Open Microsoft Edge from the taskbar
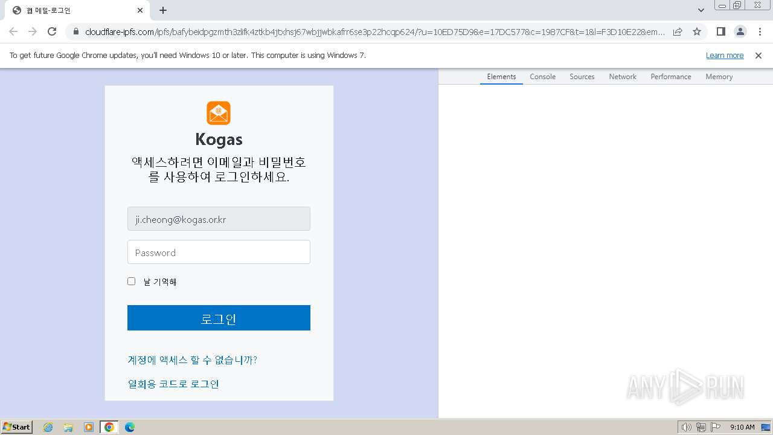Screen dimensions: 773x435 click(x=129, y=427)
